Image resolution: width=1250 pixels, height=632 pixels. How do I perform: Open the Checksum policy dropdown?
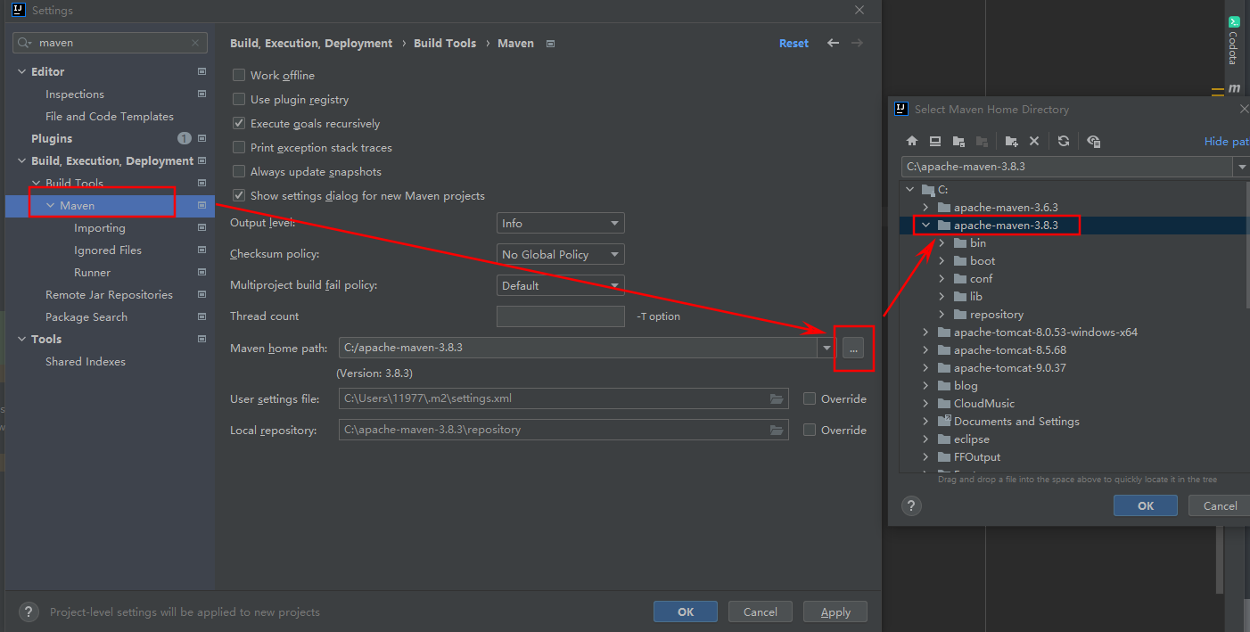(560, 254)
